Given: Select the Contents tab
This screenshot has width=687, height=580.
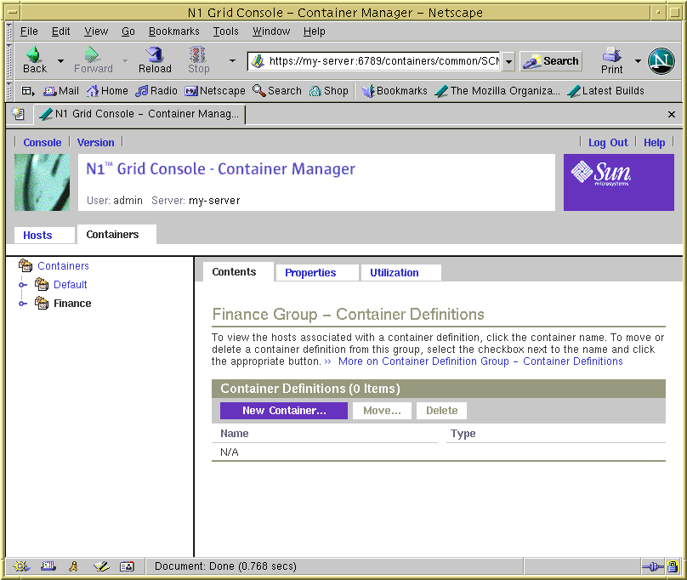Looking at the screenshot, I should [238, 272].
